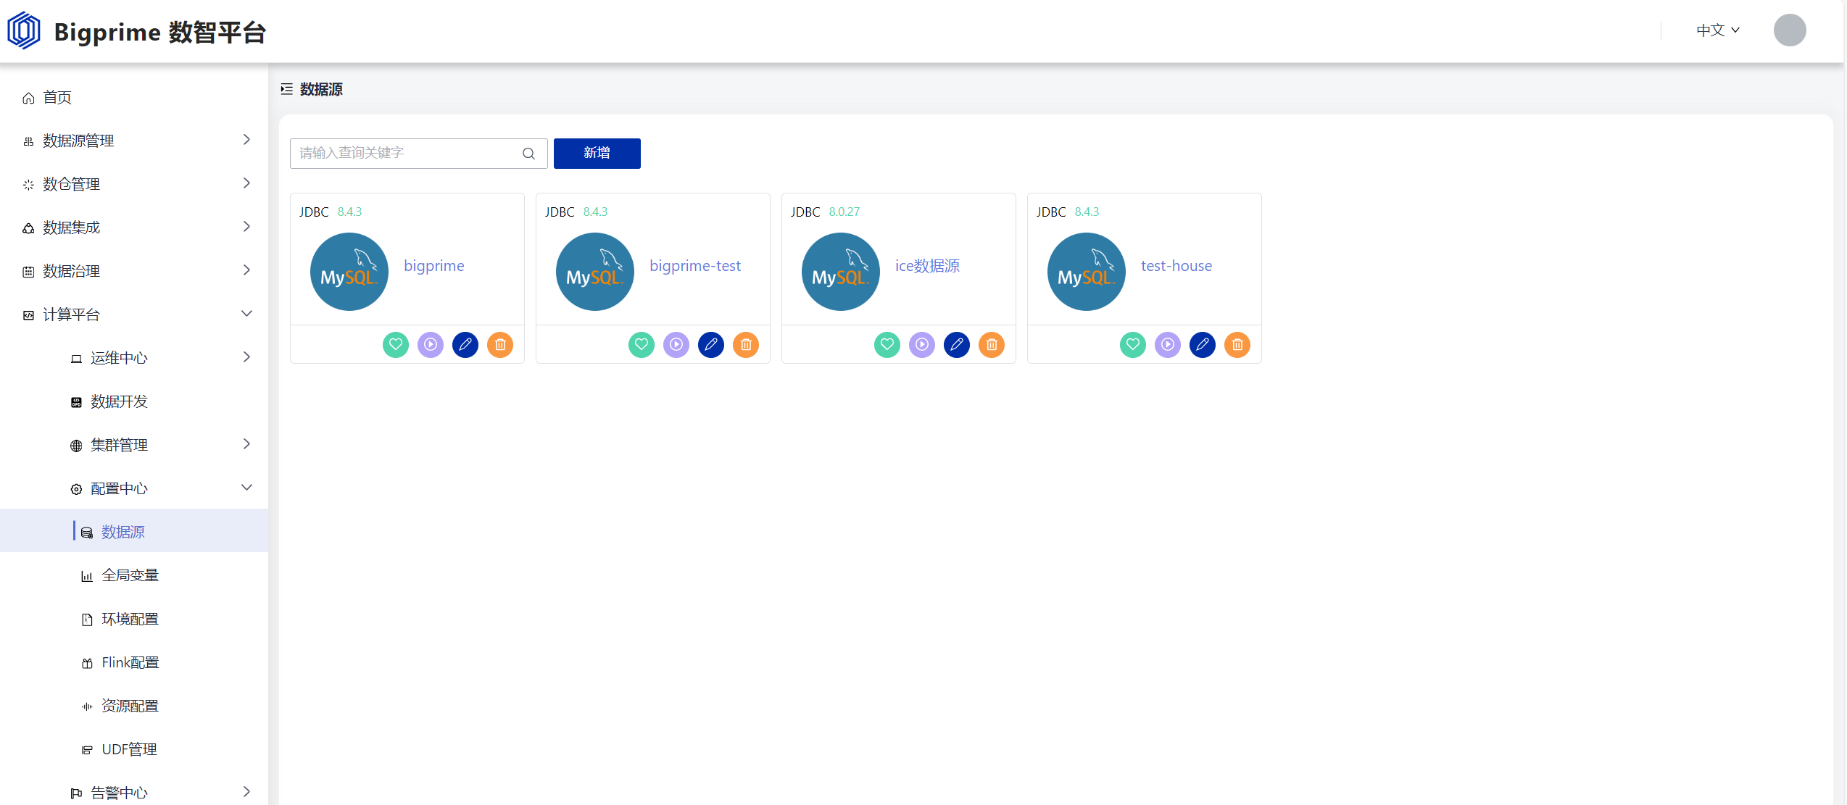The height and width of the screenshot is (805, 1847).
Task: Open the test-house datasource name link
Action: [1176, 266]
